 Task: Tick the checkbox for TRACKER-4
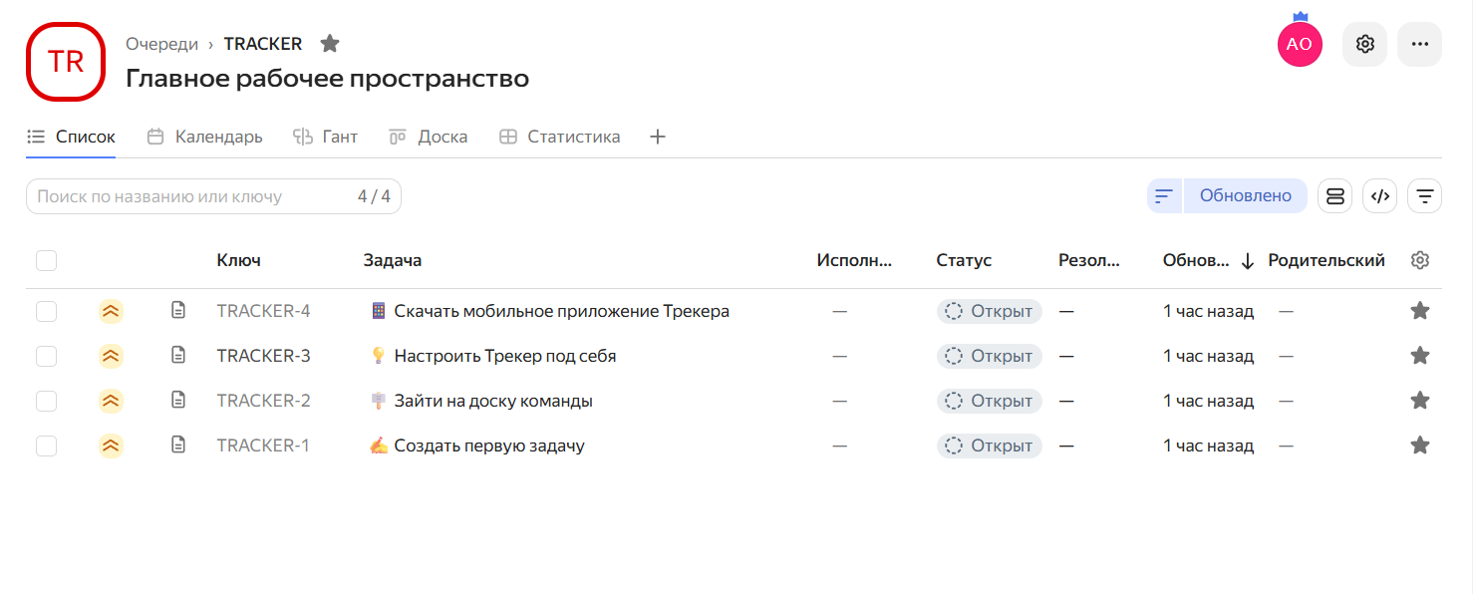pos(46,311)
